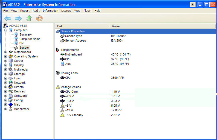
Task: Click the Forward arrow toolbar icon
Action: pos(18,18)
